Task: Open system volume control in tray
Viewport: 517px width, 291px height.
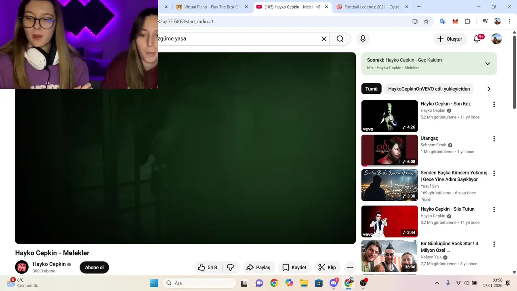Action: pos(467,283)
